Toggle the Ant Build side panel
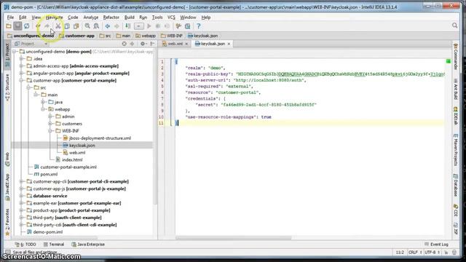 click(x=455, y=89)
